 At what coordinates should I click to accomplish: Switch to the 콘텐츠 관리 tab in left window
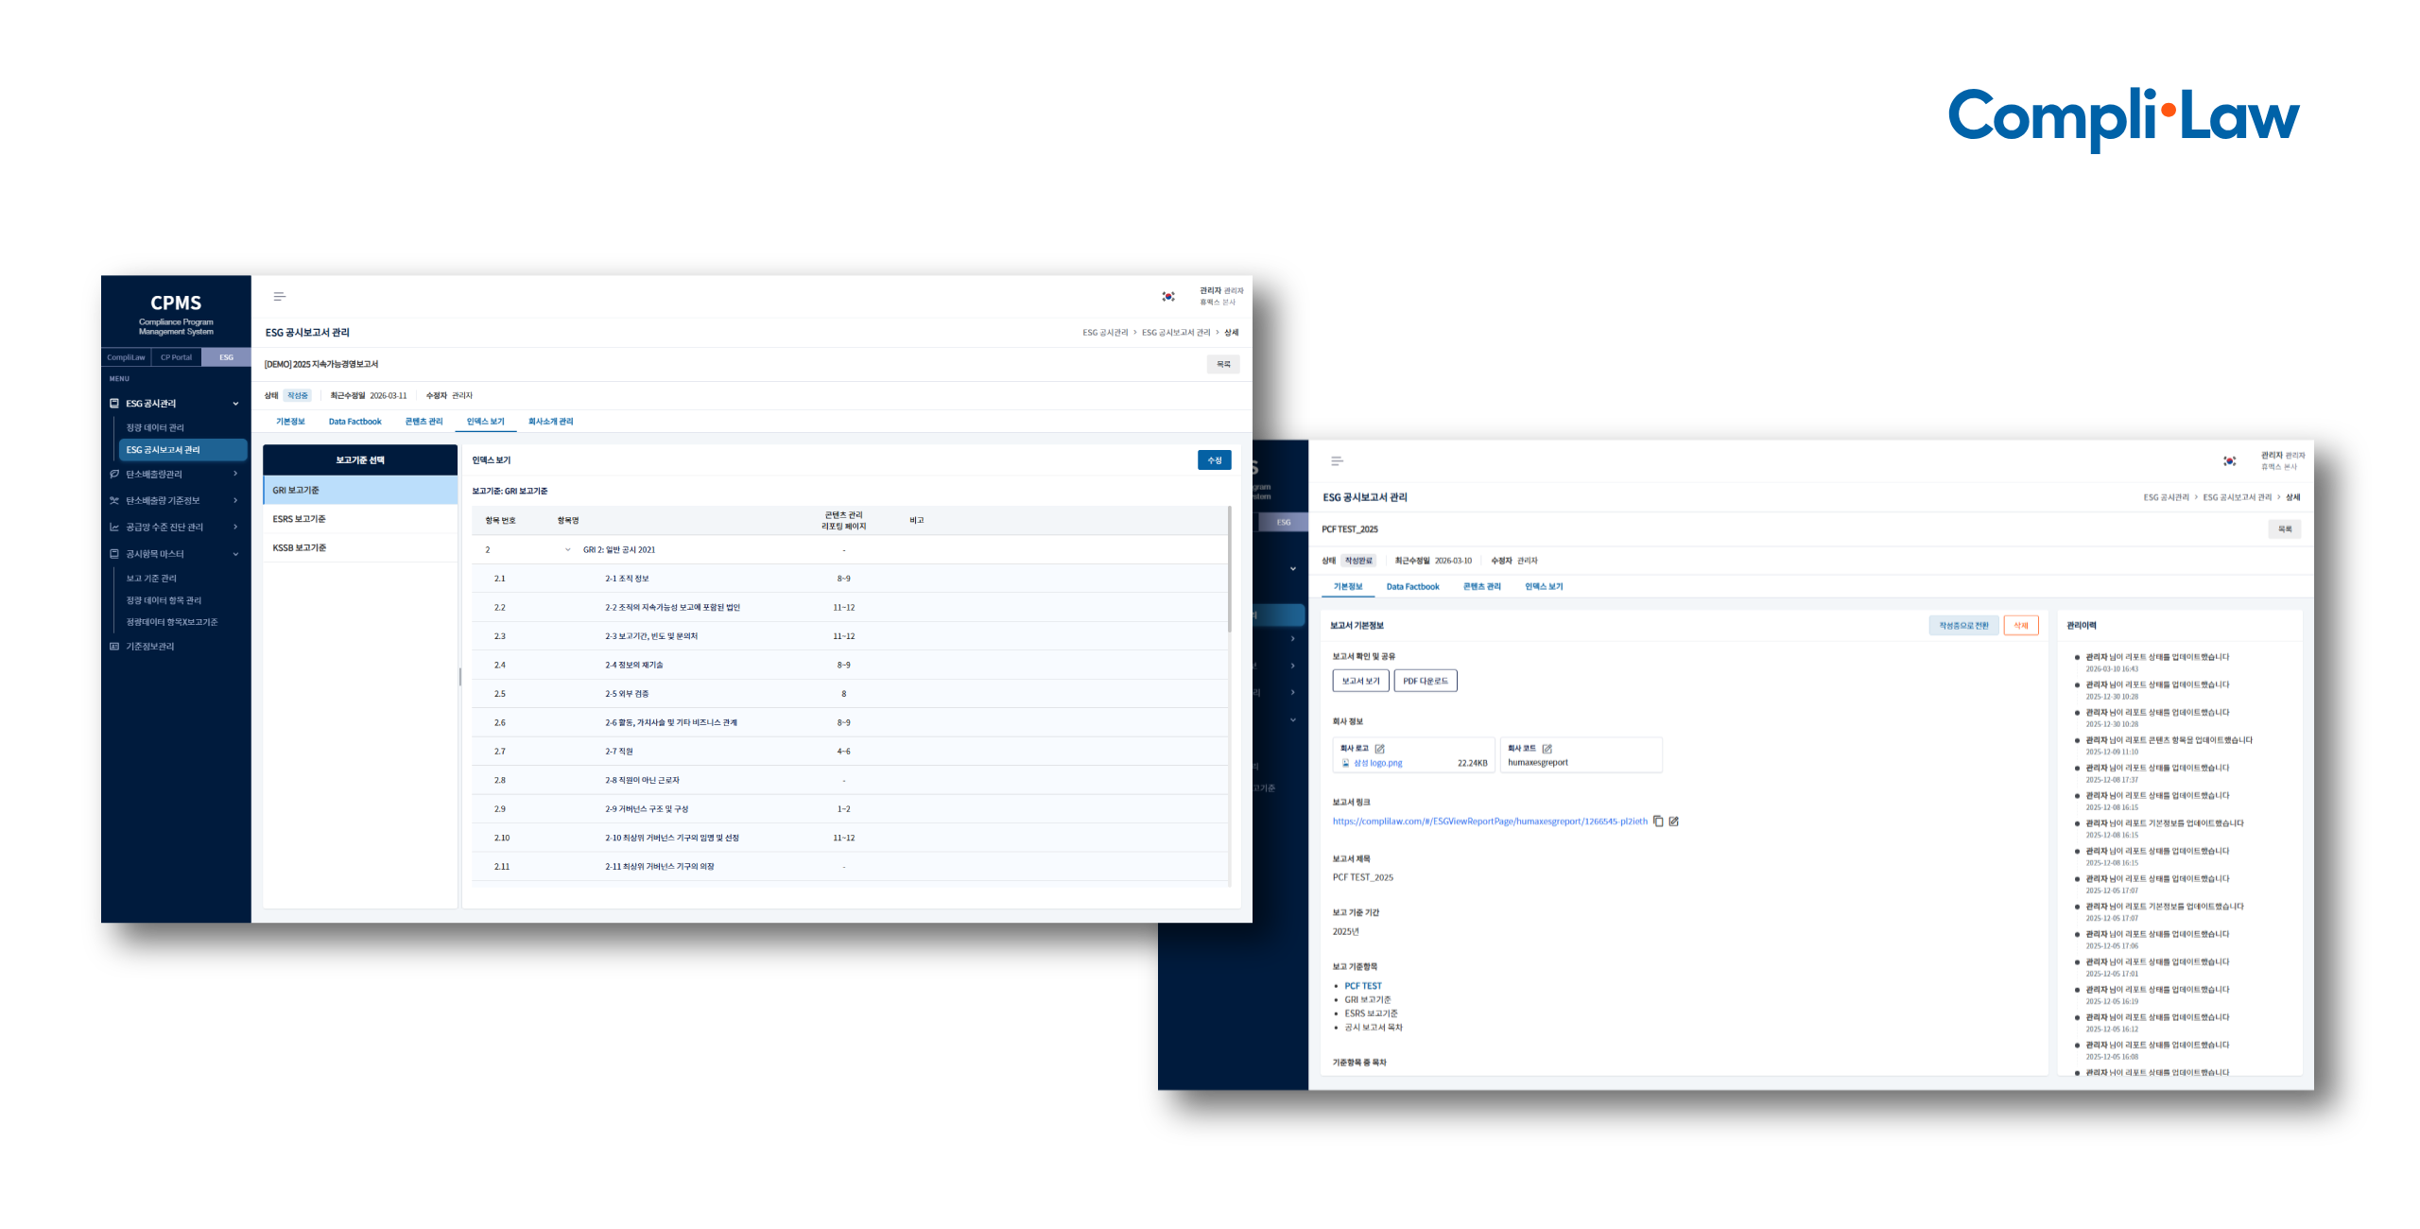coord(423,422)
